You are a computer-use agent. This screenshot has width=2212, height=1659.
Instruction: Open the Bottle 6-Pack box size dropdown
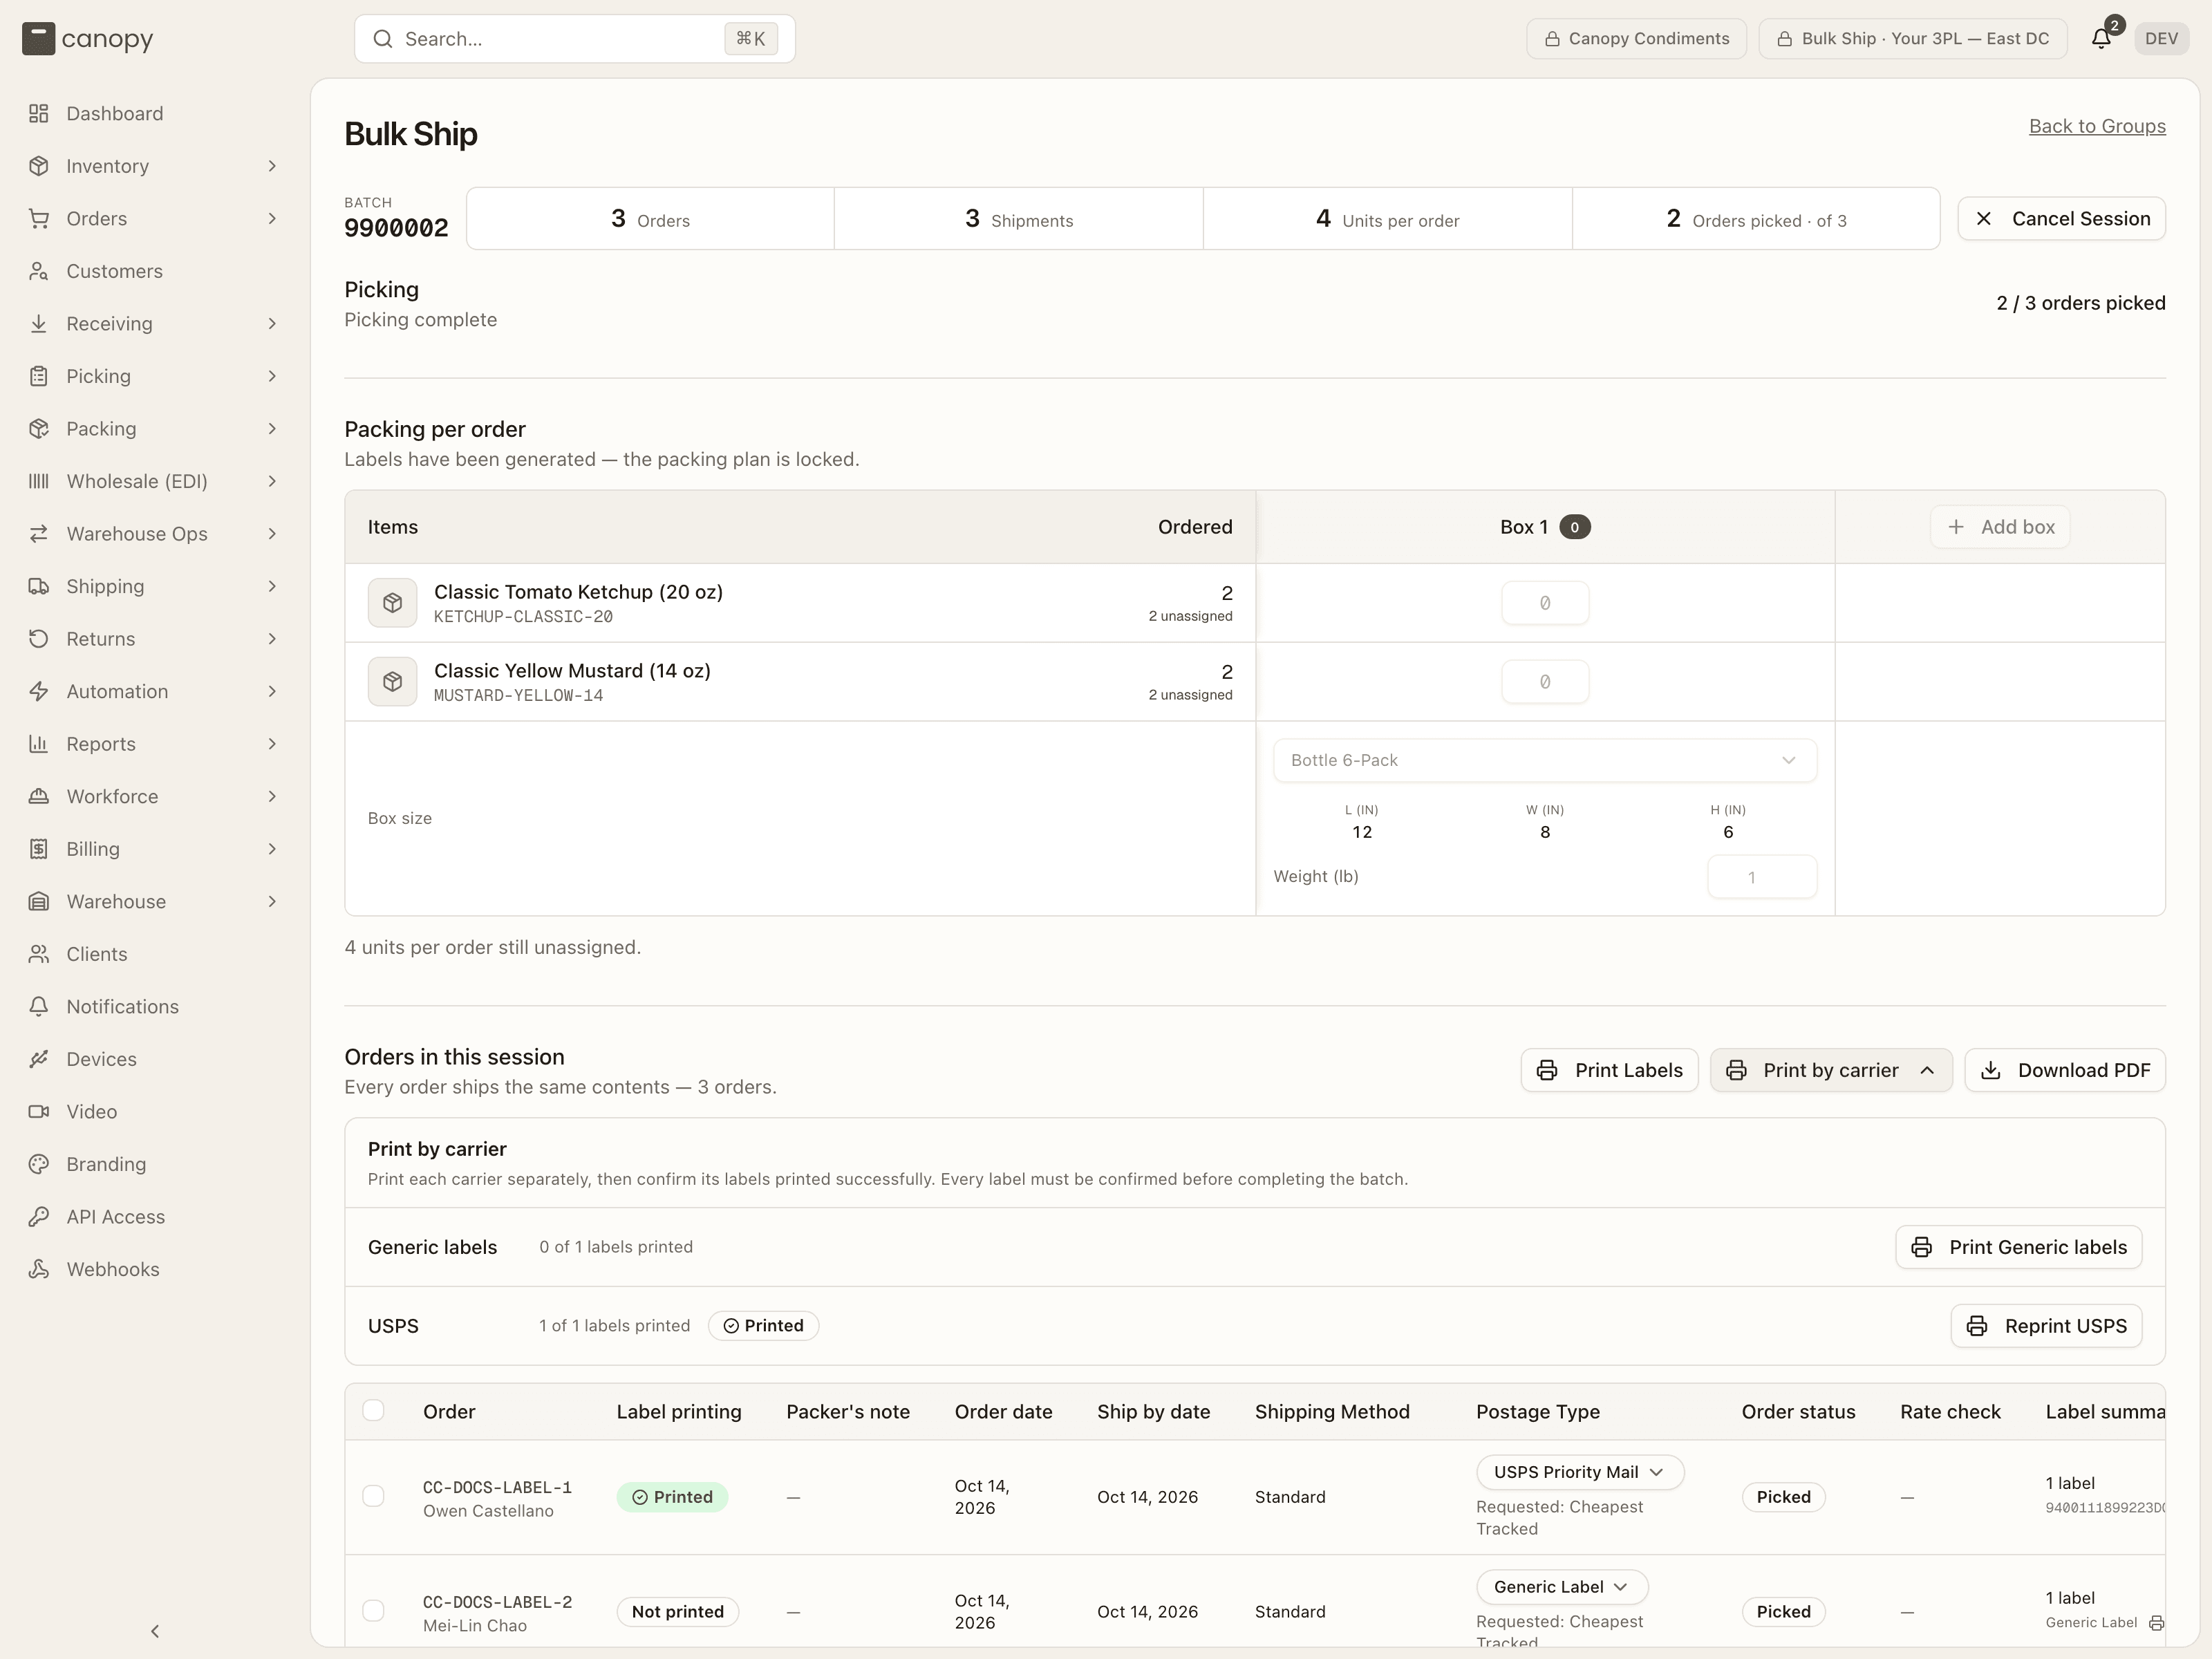pyautogui.click(x=1544, y=760)
